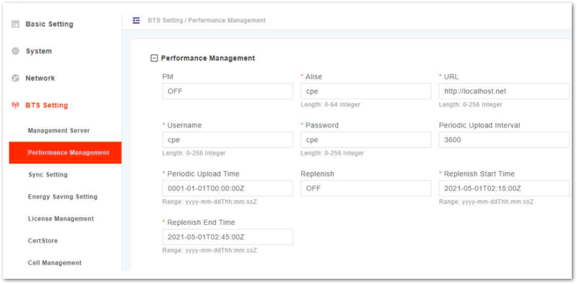
Task: Click the System gear icon
Action: click(x=15, y=51)
